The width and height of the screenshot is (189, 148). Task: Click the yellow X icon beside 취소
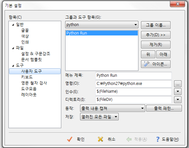pos(100,139)
